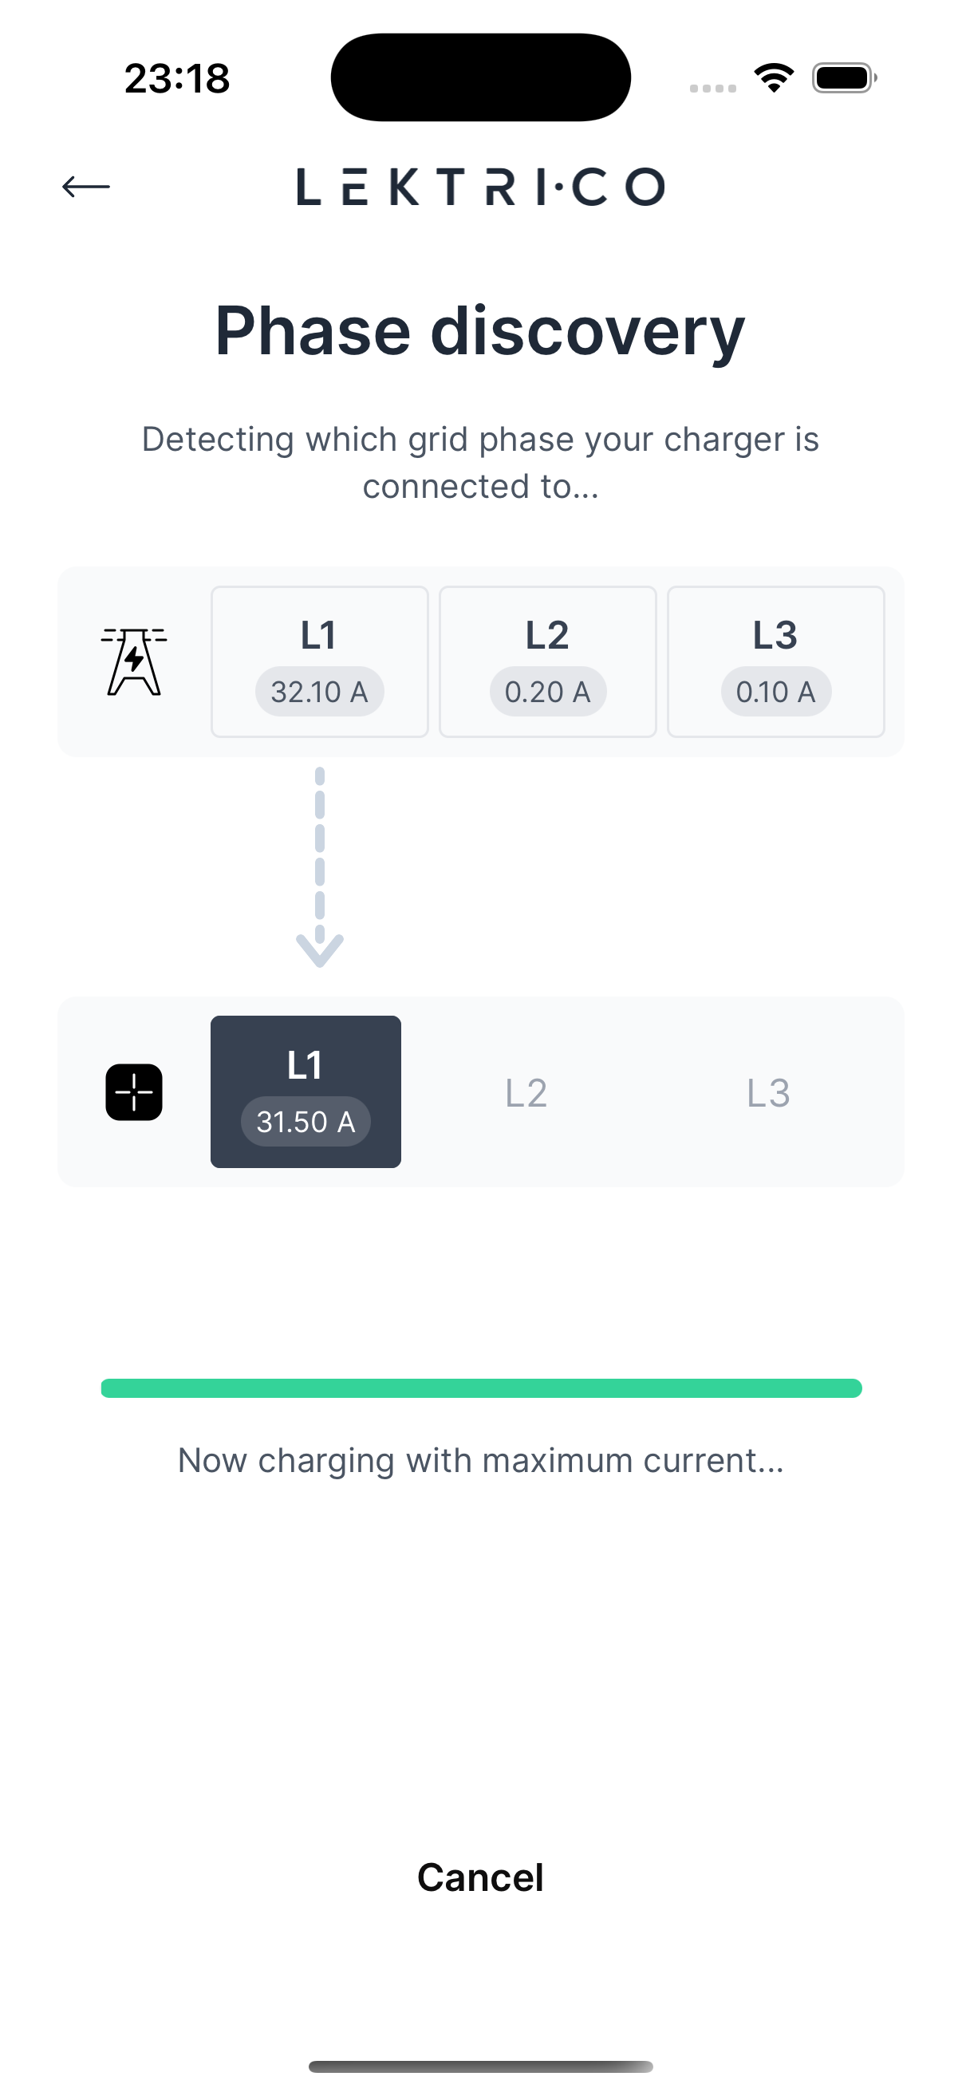Select the charger L3 phase
The width and height of the screenshot is (962, 2092).
click(768, 1093)
